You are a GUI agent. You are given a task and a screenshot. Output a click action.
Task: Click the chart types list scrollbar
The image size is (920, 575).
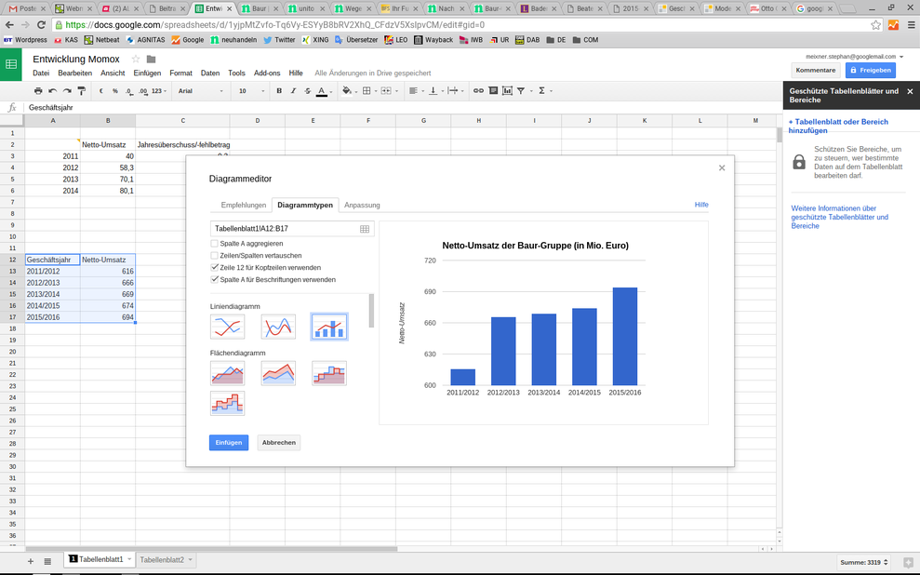click(371, 311)
